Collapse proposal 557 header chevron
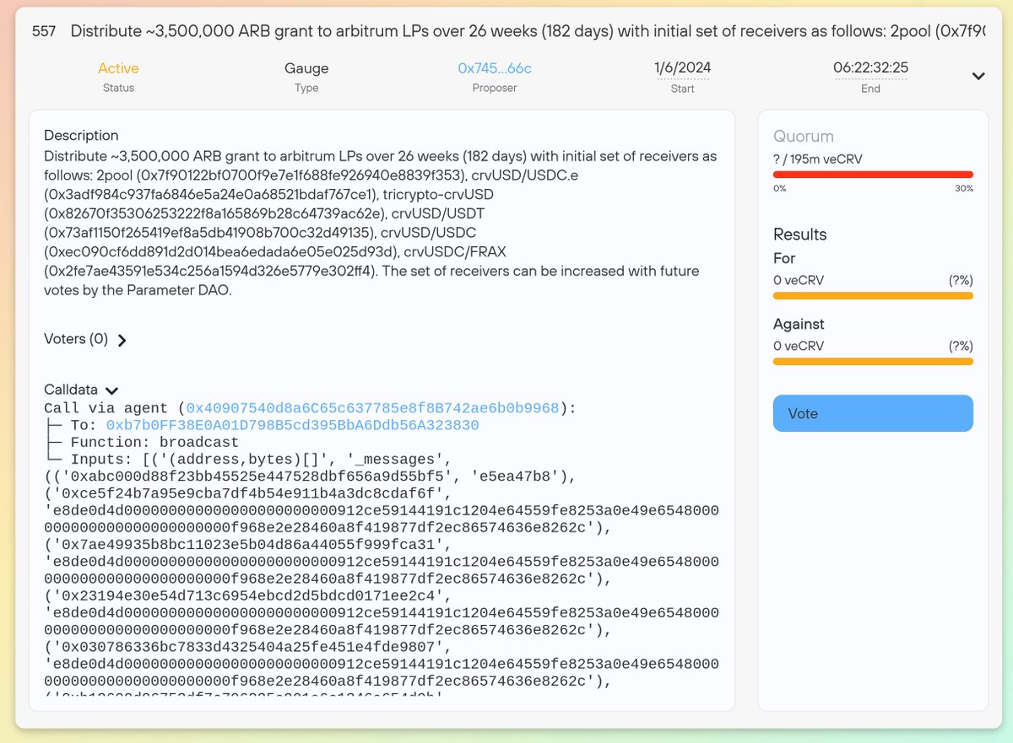The height and width of the screenshot is (743, 1013). tap(978, 76)
